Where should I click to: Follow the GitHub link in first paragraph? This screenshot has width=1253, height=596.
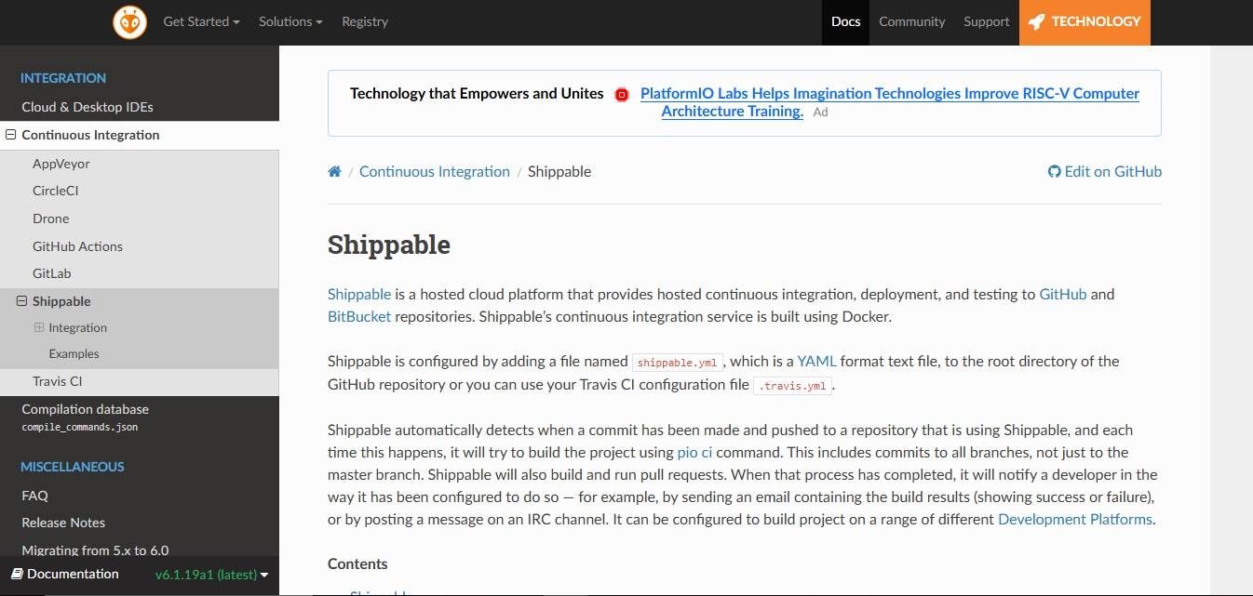(1063, 294)
